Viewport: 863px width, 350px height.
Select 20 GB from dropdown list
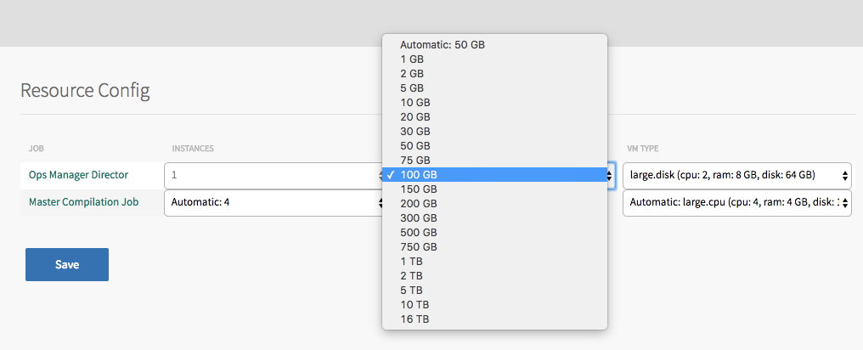tap(415, 117)
